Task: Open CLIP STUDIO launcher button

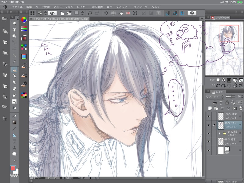Action: click(x=52, y=13)
